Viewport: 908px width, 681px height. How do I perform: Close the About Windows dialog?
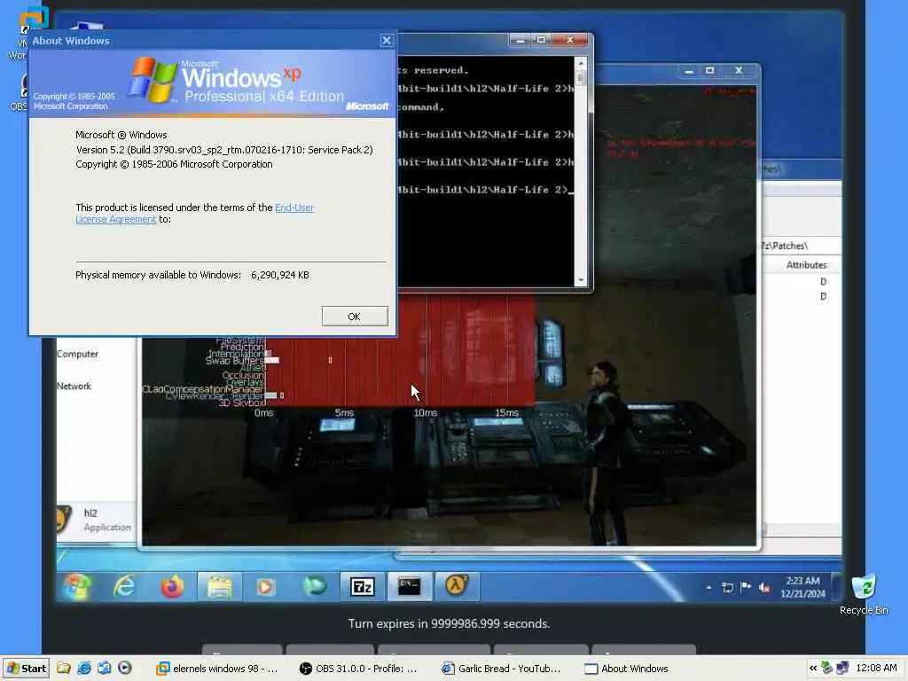pyautogui.click(x=387, y=41)
